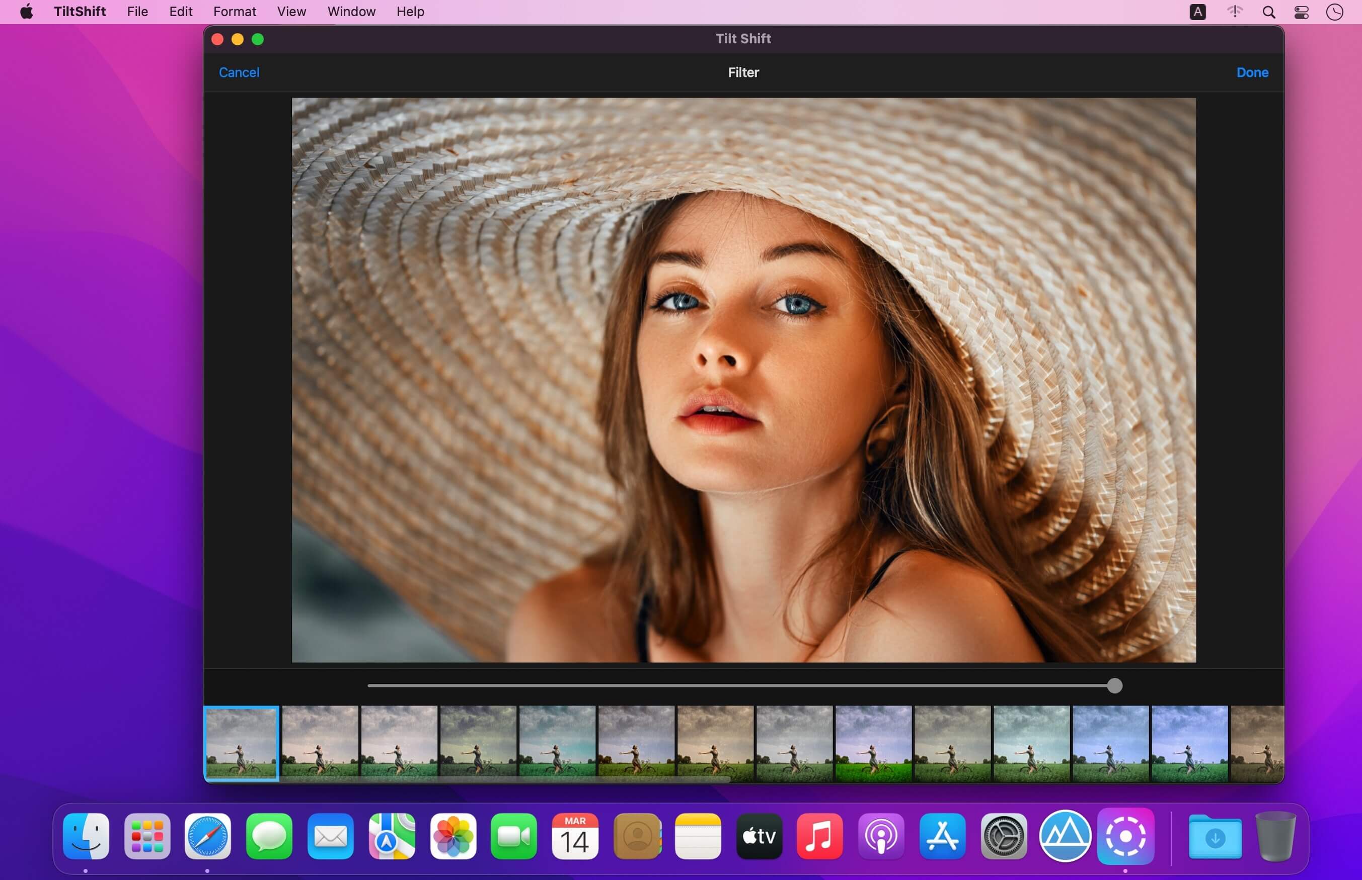
Task: Select the last sepia filter thumbnail
Action: tap(1257, 743)
